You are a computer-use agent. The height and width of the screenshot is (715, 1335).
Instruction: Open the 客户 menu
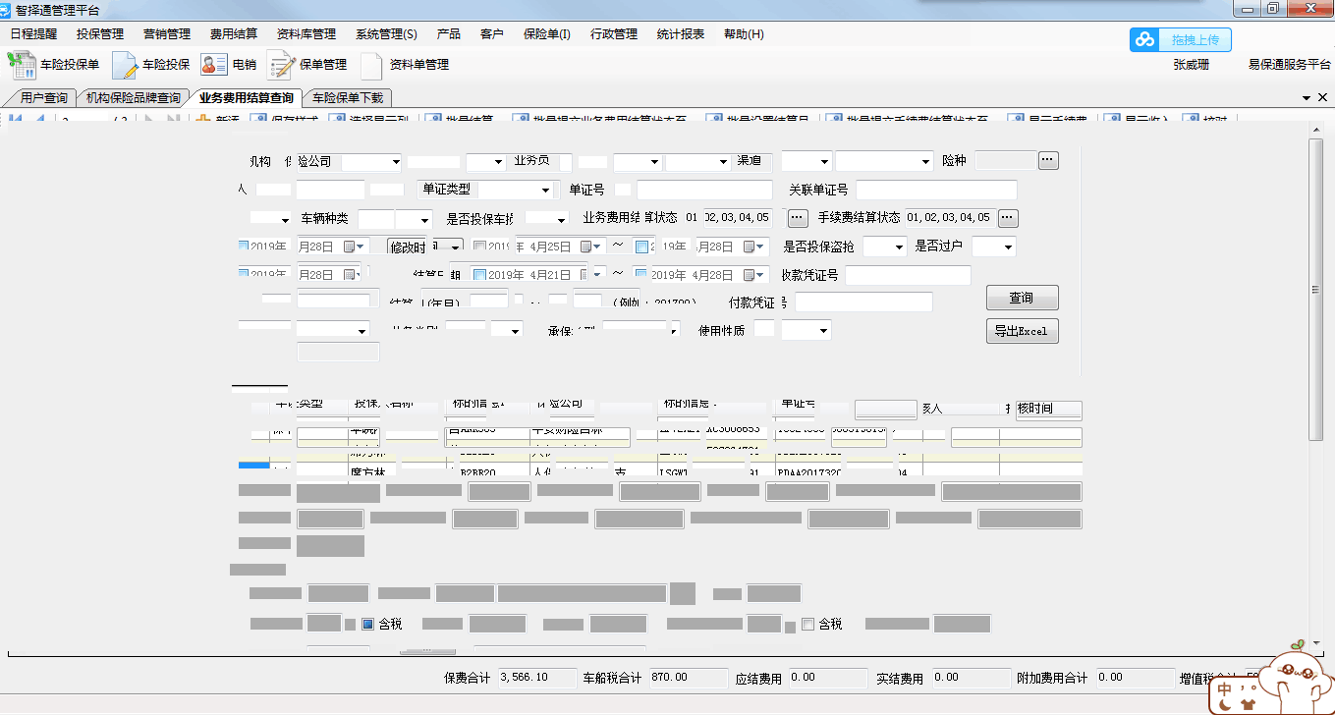(492, 33)
